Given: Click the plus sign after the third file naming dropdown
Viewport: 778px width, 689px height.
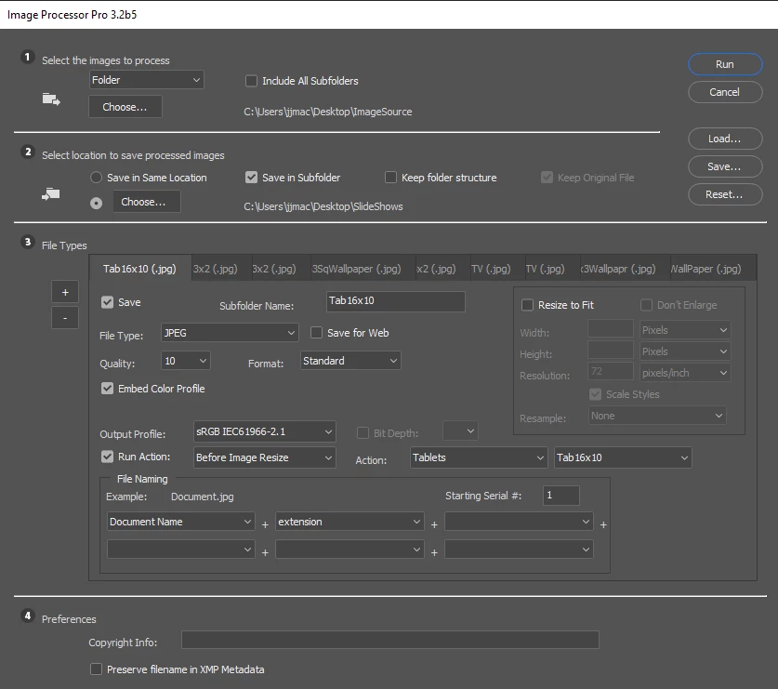Looking at the screenshot, I should click(x=603, y=524).
